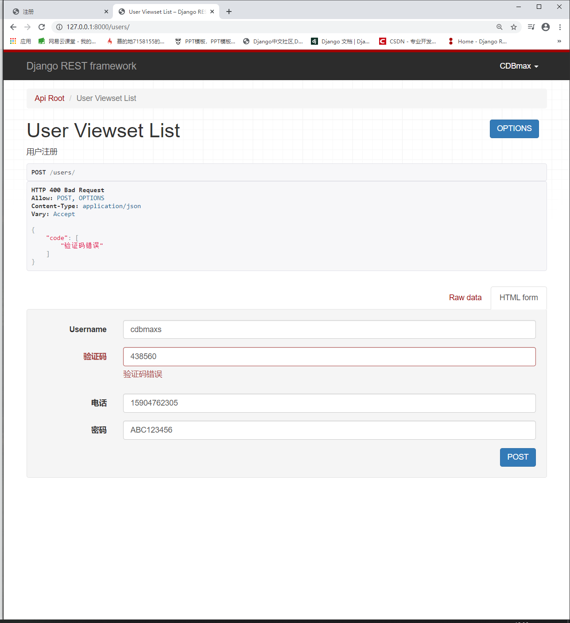570x623 pixels.
Task: Go to Api Root breadcrumb
Action: pyautogui.click(x=50, y=98)
